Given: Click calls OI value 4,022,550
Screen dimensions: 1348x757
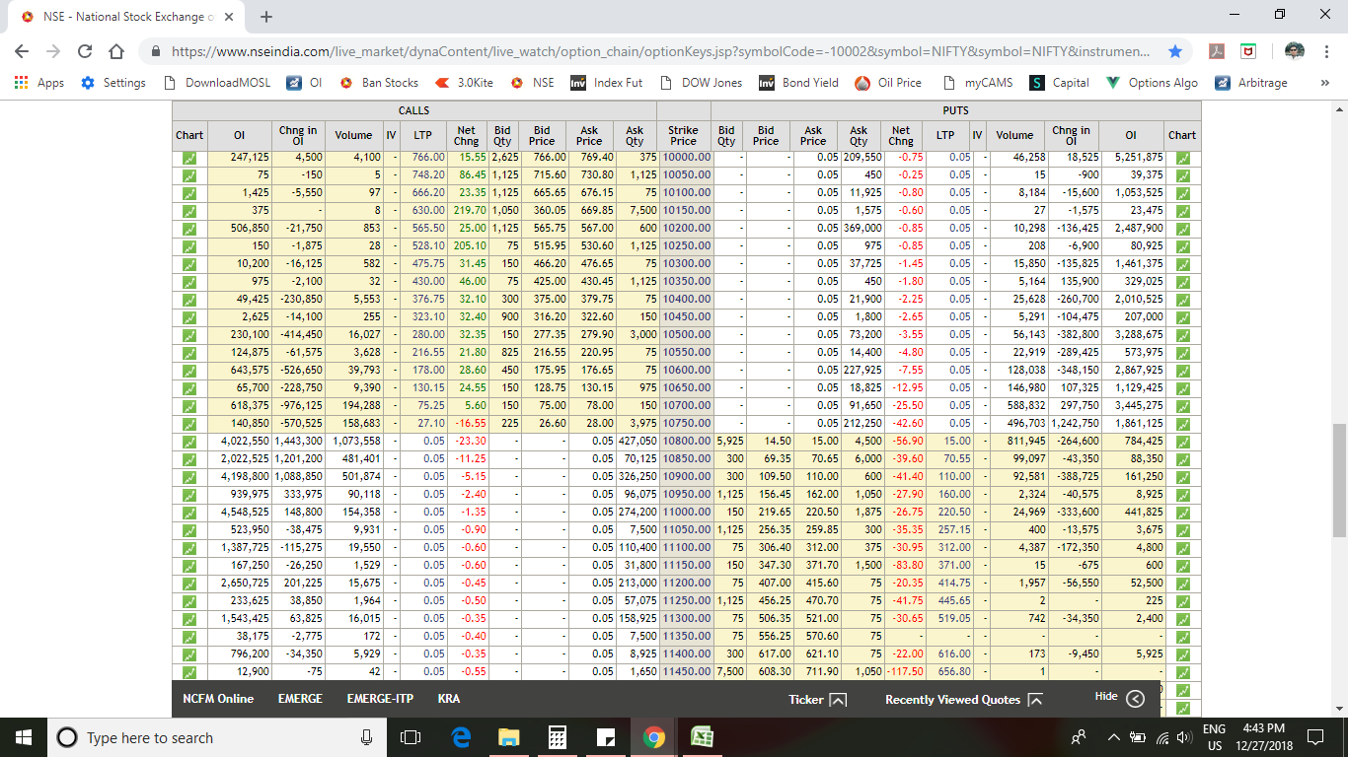Looking at the screenshot, I should point(244,442).
